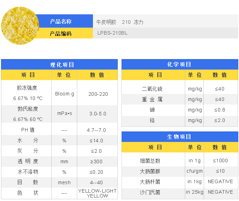Select the Bloom g unit cell
Viewport: 239px width, 201px height.
click(x=64, y=94)
